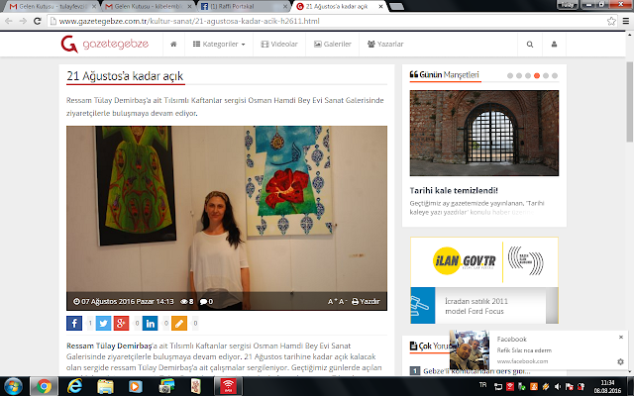This screenshot has width=634, height=396.
Task: Open 'İcradan satılık 2011 model Ford Focus' ad
Action: [x=484, y=306]
